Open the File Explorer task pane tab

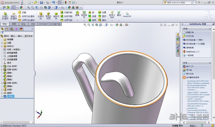178,43
